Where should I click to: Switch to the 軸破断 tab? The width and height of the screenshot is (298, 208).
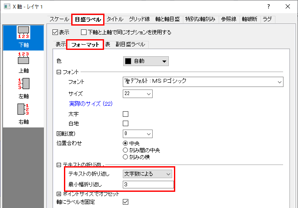[x=249, y=19]
